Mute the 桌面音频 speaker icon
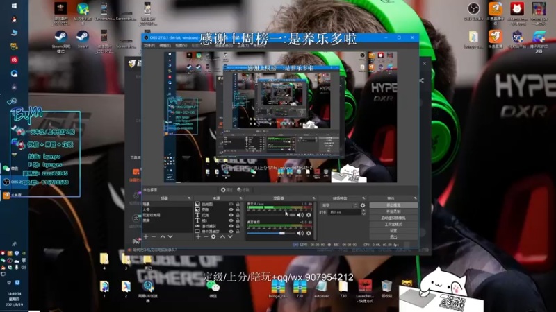The height and width of the screenshot is (312, 556). pyautogui.click(x=300, y=233)
